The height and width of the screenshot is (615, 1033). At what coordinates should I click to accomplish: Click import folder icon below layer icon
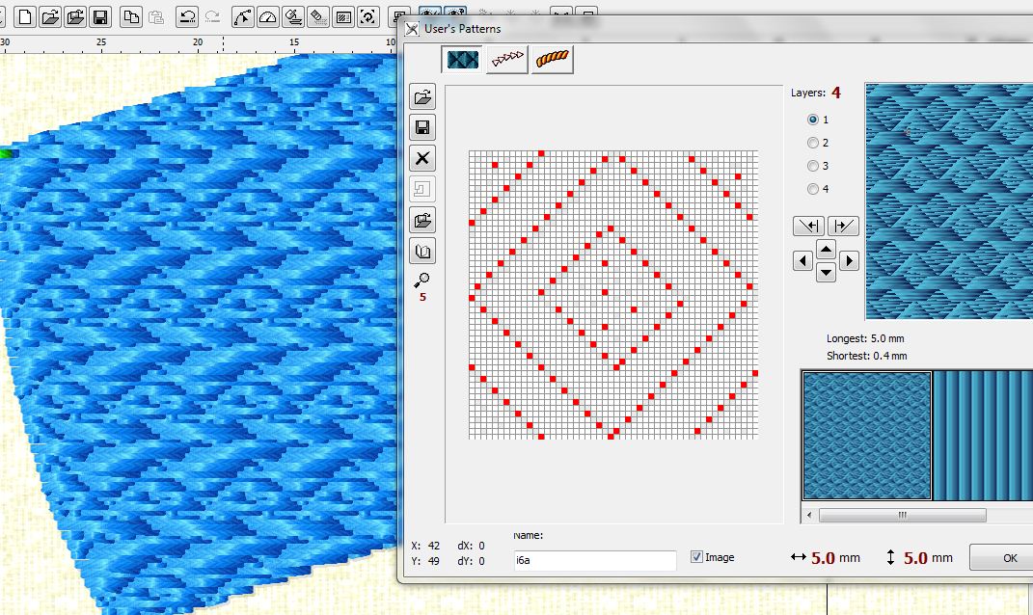pos(422,221)
